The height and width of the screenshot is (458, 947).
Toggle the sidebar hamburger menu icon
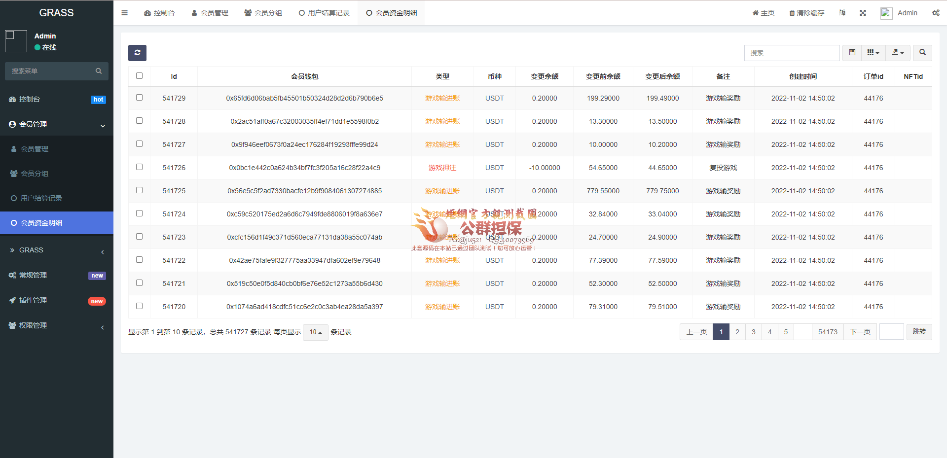(x=124, y=13)
